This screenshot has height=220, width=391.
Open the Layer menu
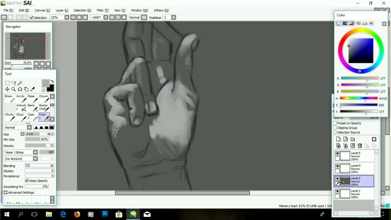[62, 10]
